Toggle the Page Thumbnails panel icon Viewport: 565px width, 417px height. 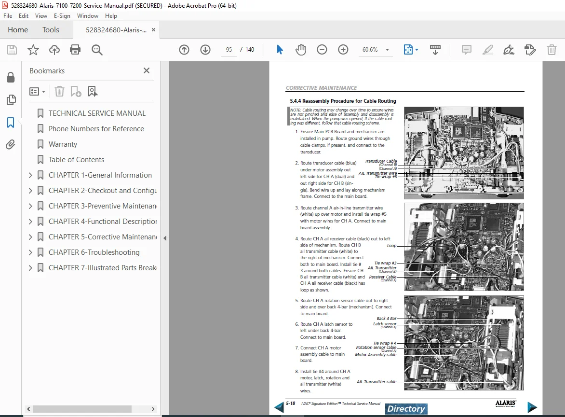coord(11,100)
